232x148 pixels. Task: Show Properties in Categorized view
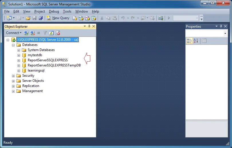pyautogui.click(x=189, y=41)
